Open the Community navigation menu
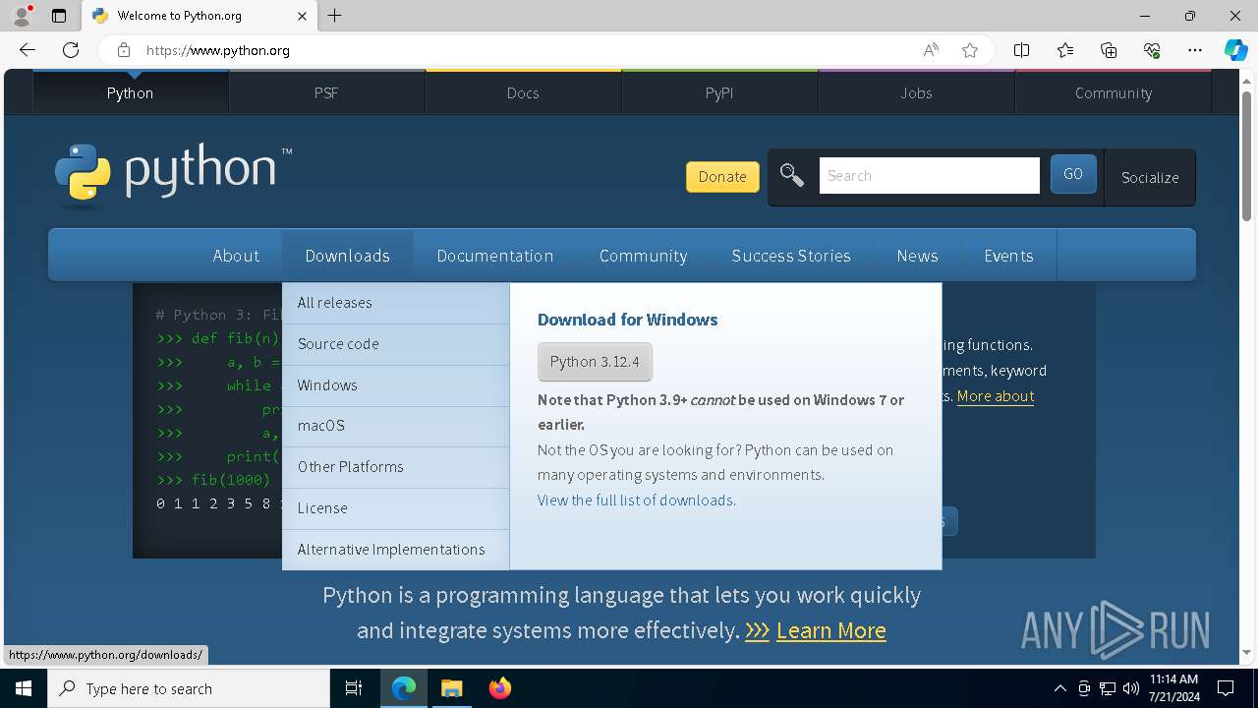The width and height of the screenshot is (1258, 708). click(643, 256)
